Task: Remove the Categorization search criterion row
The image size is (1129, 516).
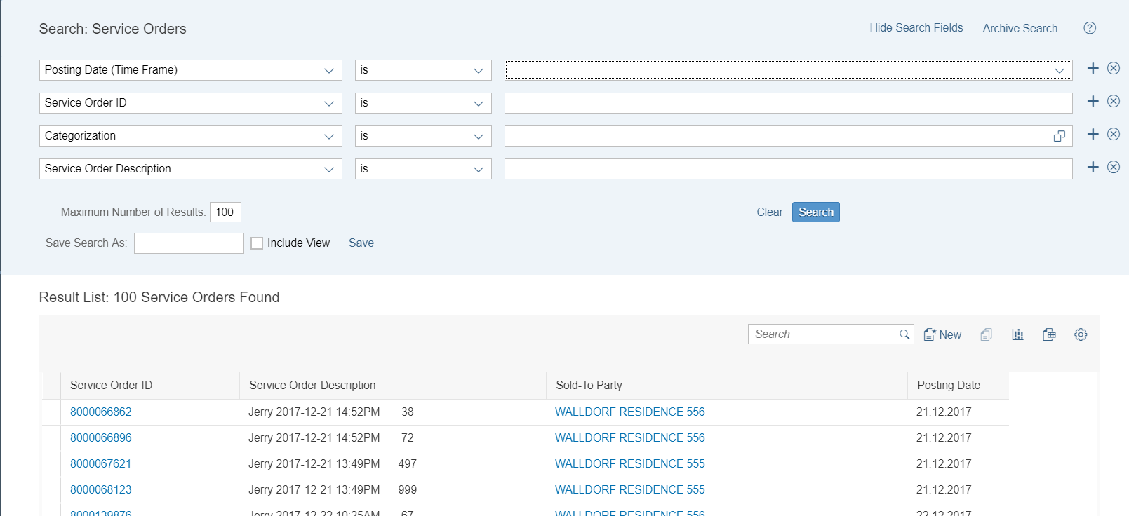Action: coord(1114,134)
